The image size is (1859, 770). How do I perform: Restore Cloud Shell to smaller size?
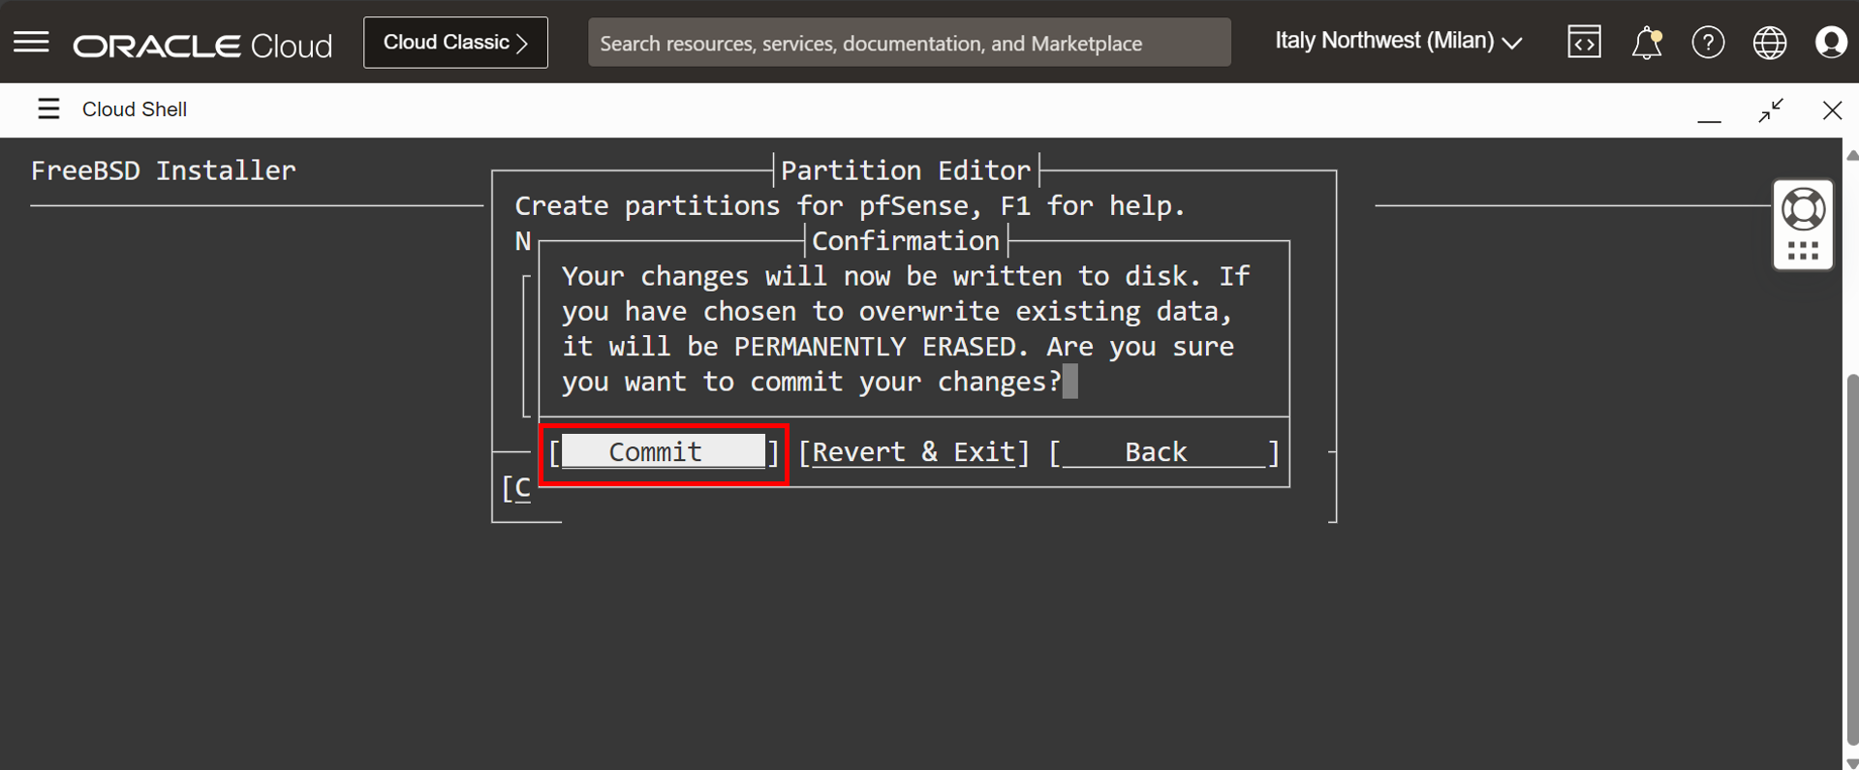[x=1771, y=110]
